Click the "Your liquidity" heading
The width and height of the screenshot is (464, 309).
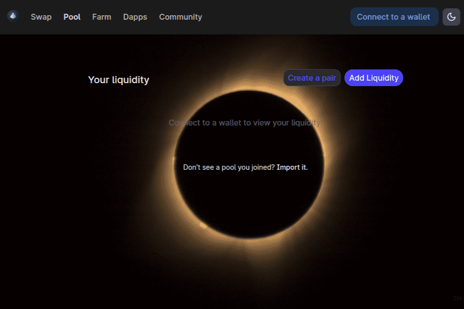118,79
